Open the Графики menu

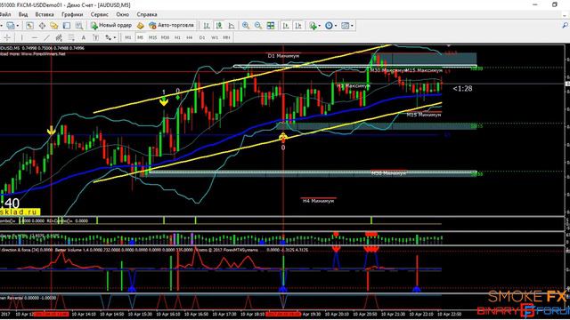[72, 14]
